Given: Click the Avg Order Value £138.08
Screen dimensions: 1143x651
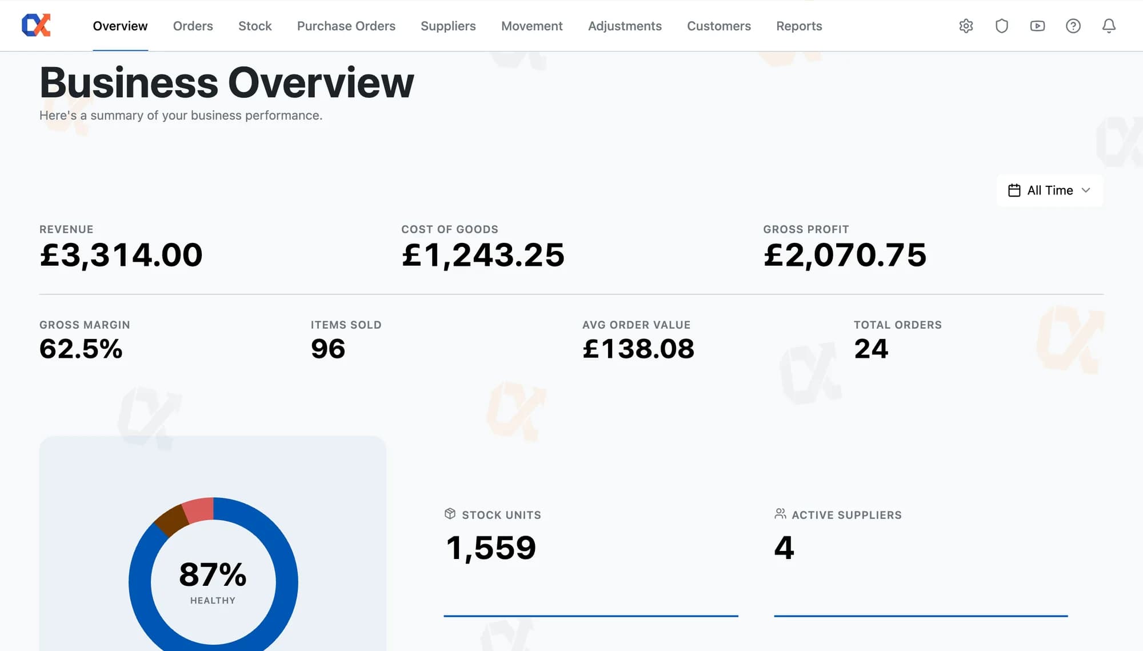Looking at the screenshot, I should [638, 349].
